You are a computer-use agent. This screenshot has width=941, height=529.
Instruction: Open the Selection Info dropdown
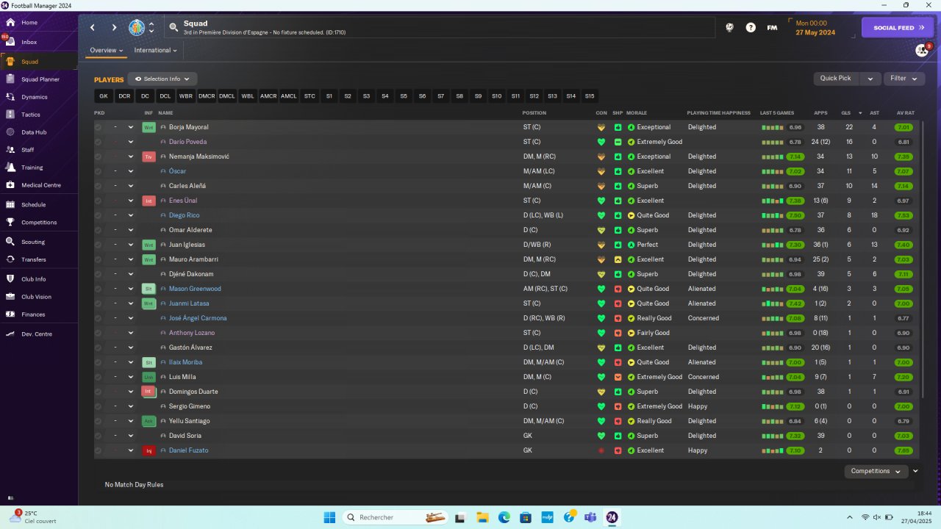pyautogui.click(x=162, y=79)
